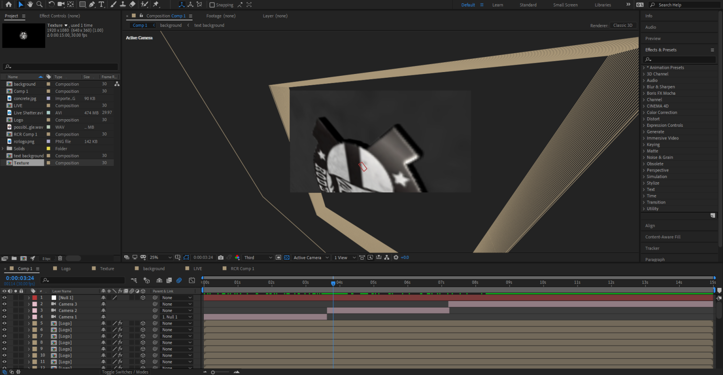This screenshot has height=375, width=723.
Task: Select the Pen tool
Action: pos(92,4)
